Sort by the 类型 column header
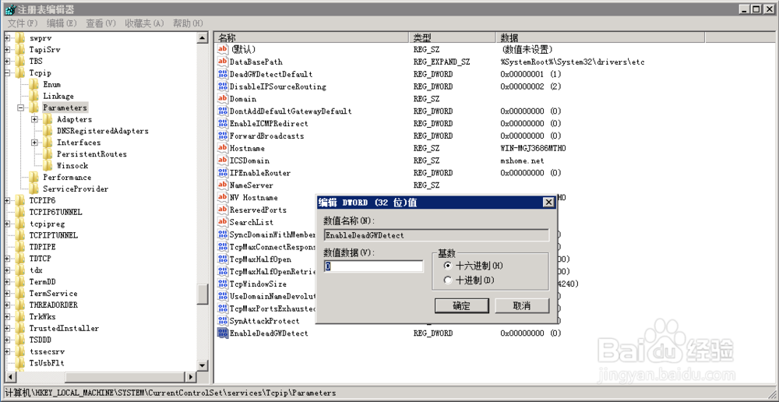 (453, 37)
